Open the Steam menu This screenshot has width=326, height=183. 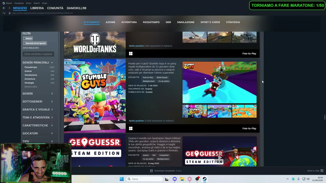coord(9,3)
